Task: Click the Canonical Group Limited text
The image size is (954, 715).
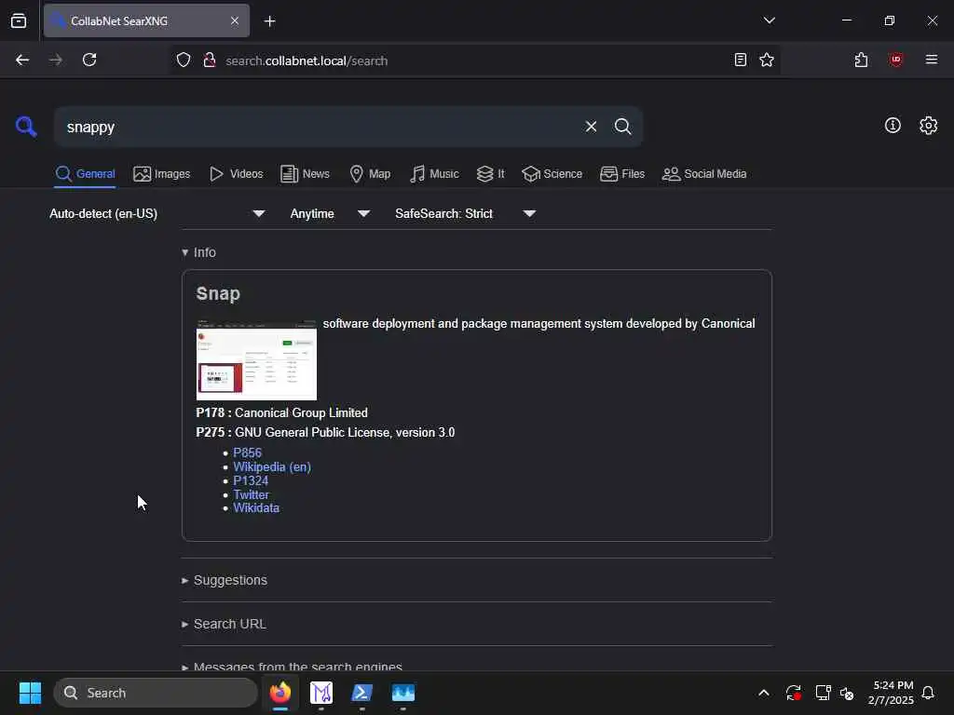Action: [301, 412]
